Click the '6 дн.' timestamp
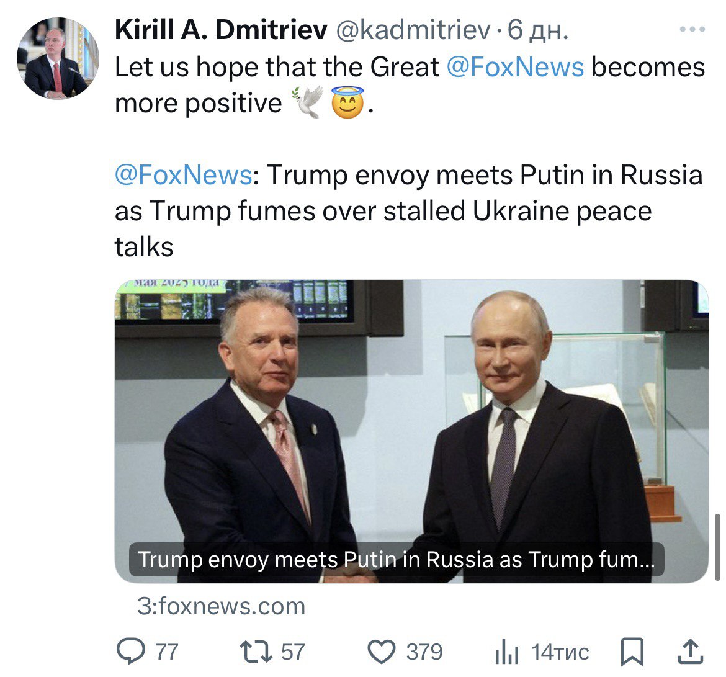Screen dimensions: 726x677 click(538, 30)
